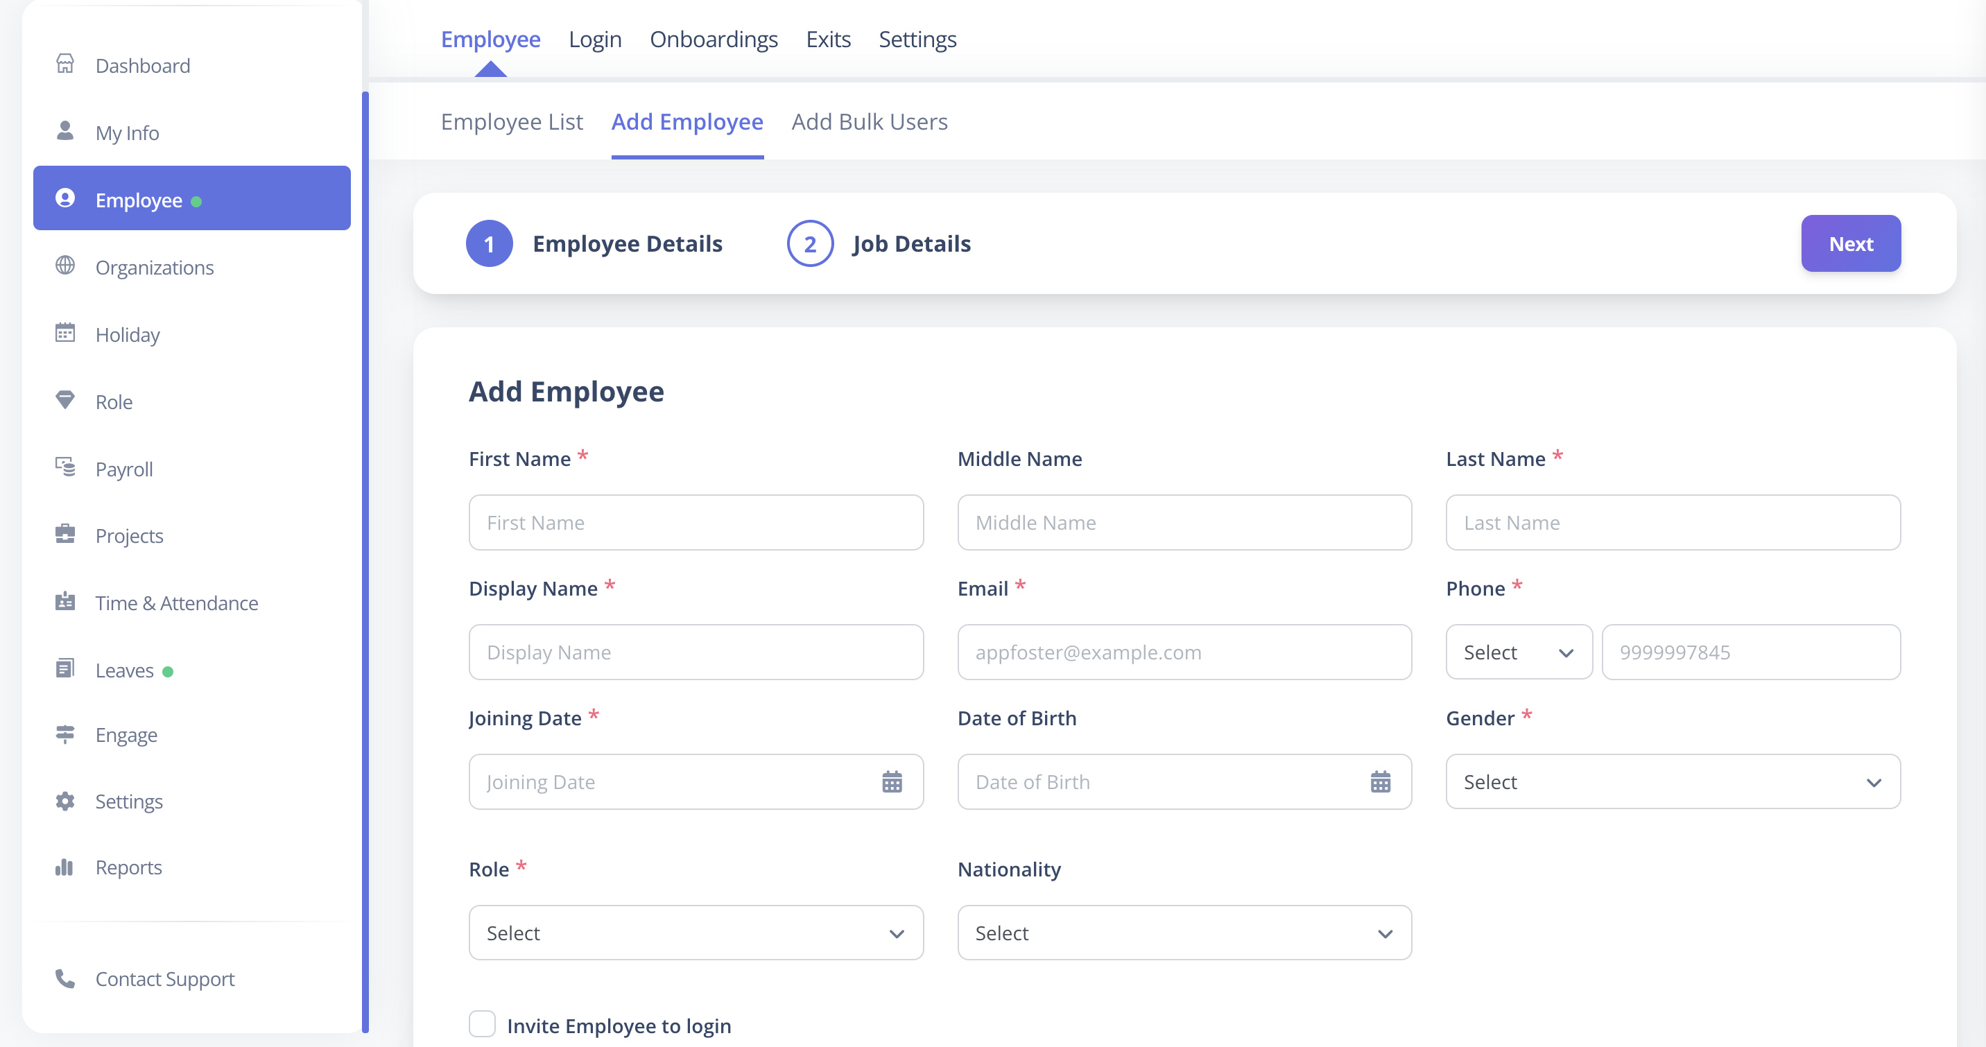Click the Dashboard storefront icon

coord(66,64)
